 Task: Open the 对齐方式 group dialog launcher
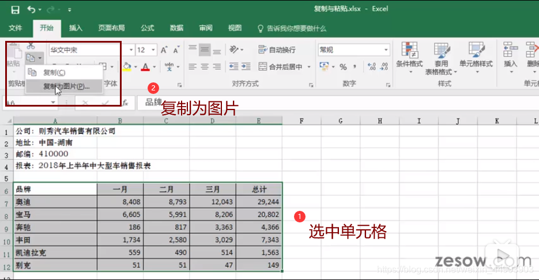tap(311, 85)
